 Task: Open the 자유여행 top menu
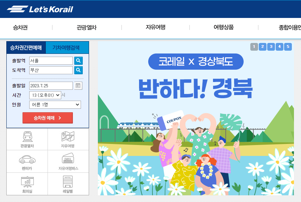[x=156, y=27]
